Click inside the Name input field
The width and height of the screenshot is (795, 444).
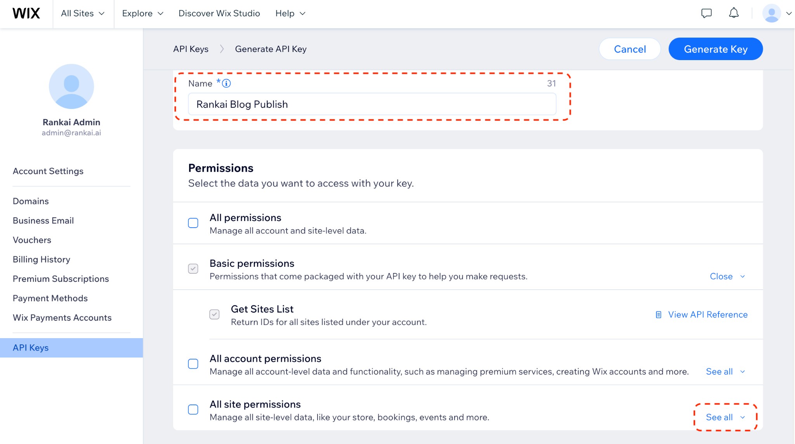(372, 104)
